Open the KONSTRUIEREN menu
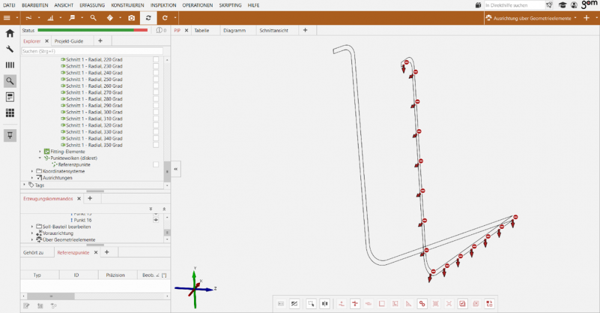This screenshot has width=600, height=313. [x=127, y=5]
